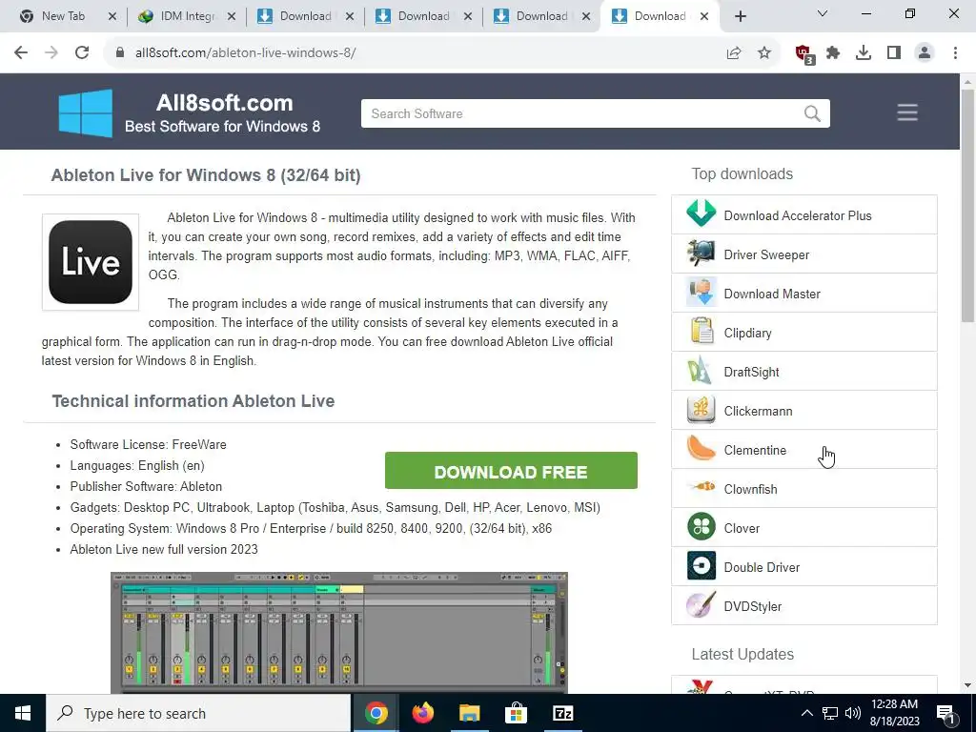The image size is (976, 732).
Task: Click the Clipdiary clipboard icon
Action: point(701,333)
